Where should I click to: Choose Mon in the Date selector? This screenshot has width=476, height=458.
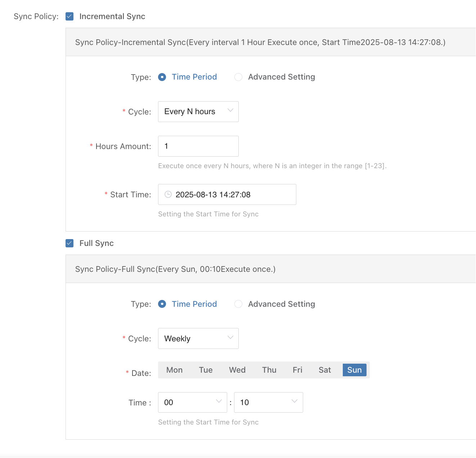(174, 370)
